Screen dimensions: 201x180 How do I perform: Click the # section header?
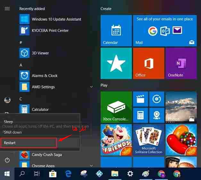click(x=21, y=42)
